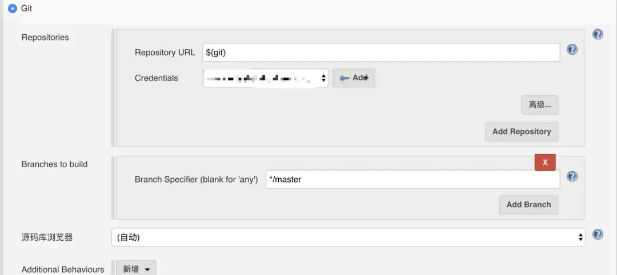Open the Credentials dropdown
The height and width of the screenshot is (275, 617).
coord(266,78)
